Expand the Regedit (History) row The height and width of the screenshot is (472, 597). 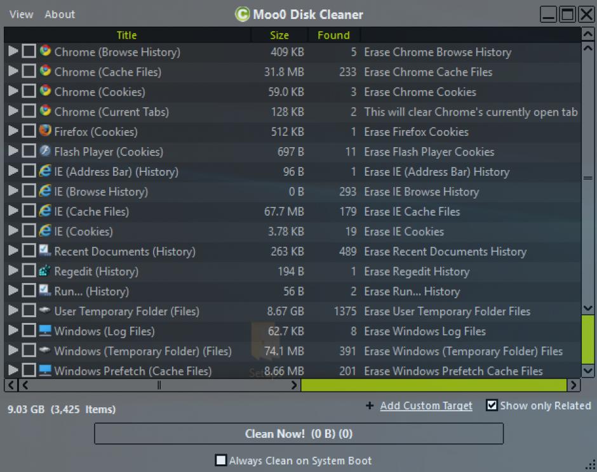pyautogui.click(x=13, y=270)
